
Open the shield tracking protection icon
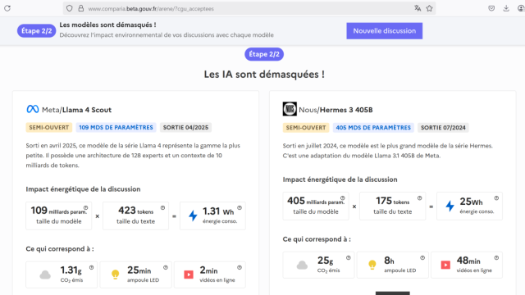(69, 8)
